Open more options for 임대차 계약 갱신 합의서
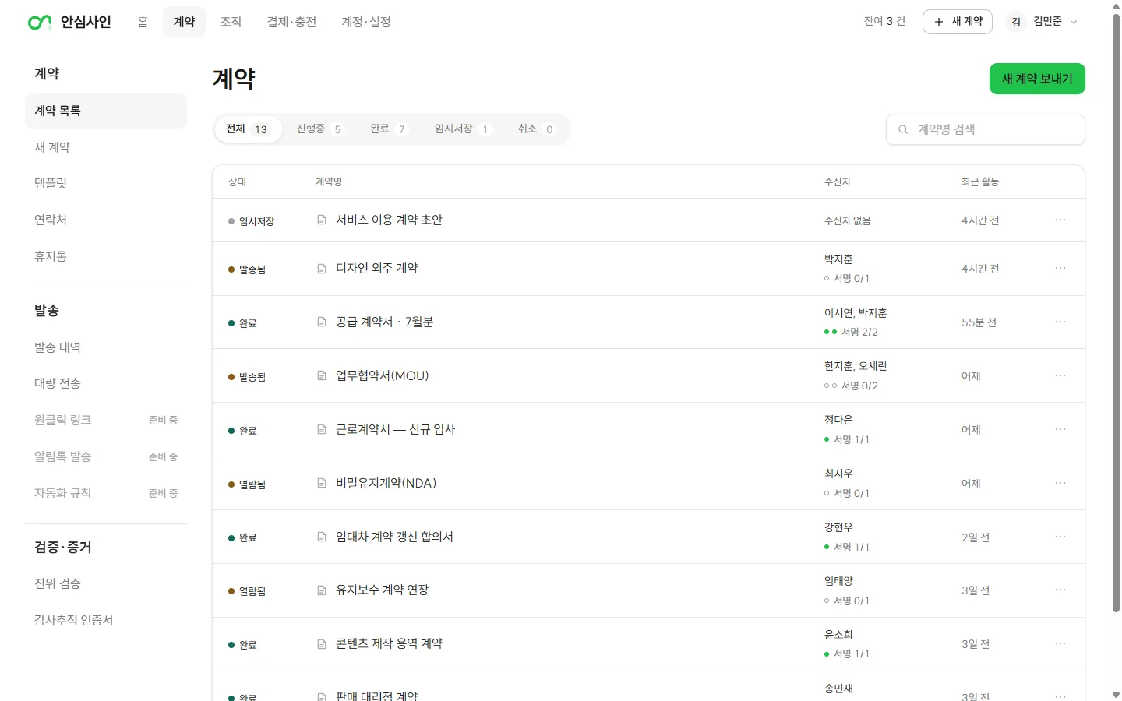The height and width of the screenshot is (701, 1122). pyautogui.click(x=1060, y=537)
